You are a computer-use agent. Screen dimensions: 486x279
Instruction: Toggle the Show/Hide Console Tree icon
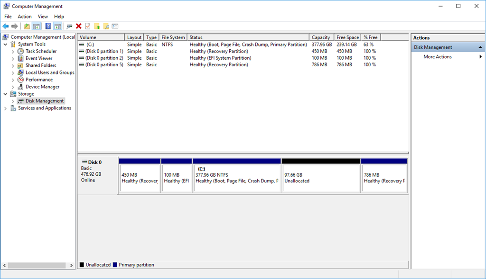pos(36,27)
